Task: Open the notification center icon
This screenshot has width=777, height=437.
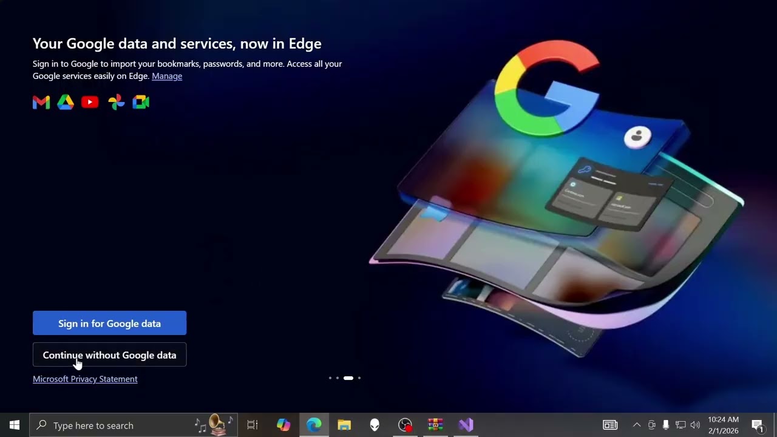Action: tap(758, 425)
